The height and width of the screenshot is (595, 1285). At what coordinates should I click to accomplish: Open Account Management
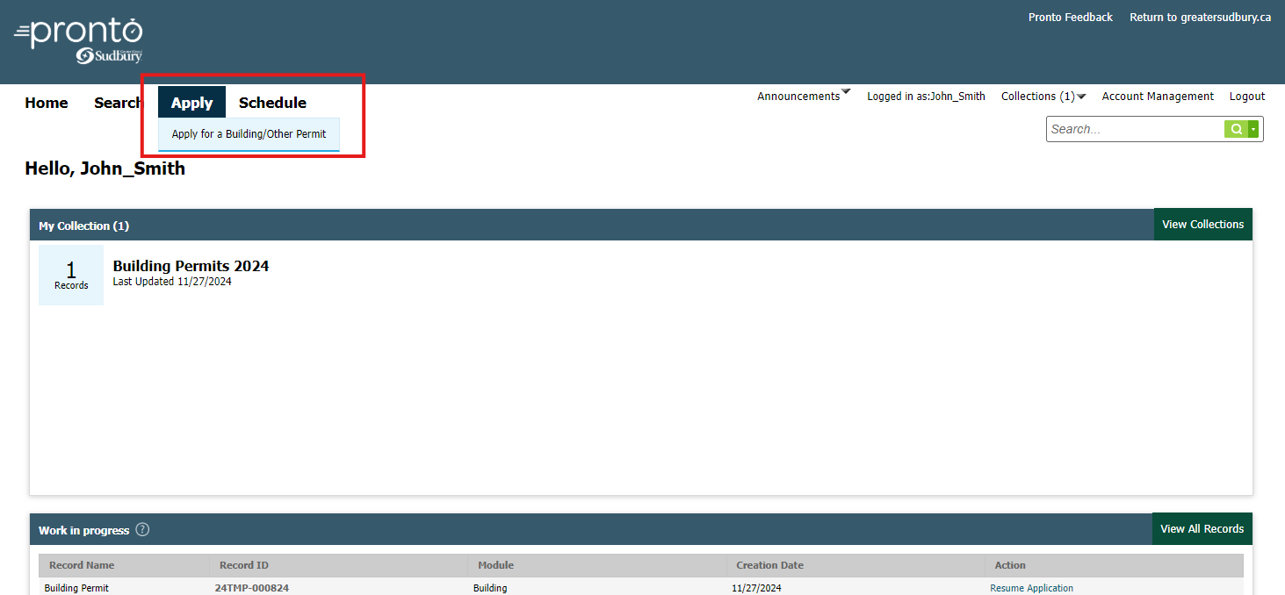coord(1157,96)
